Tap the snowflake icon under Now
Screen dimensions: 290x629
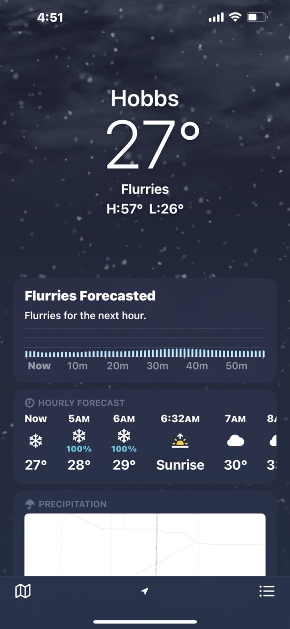pos(36,441)
